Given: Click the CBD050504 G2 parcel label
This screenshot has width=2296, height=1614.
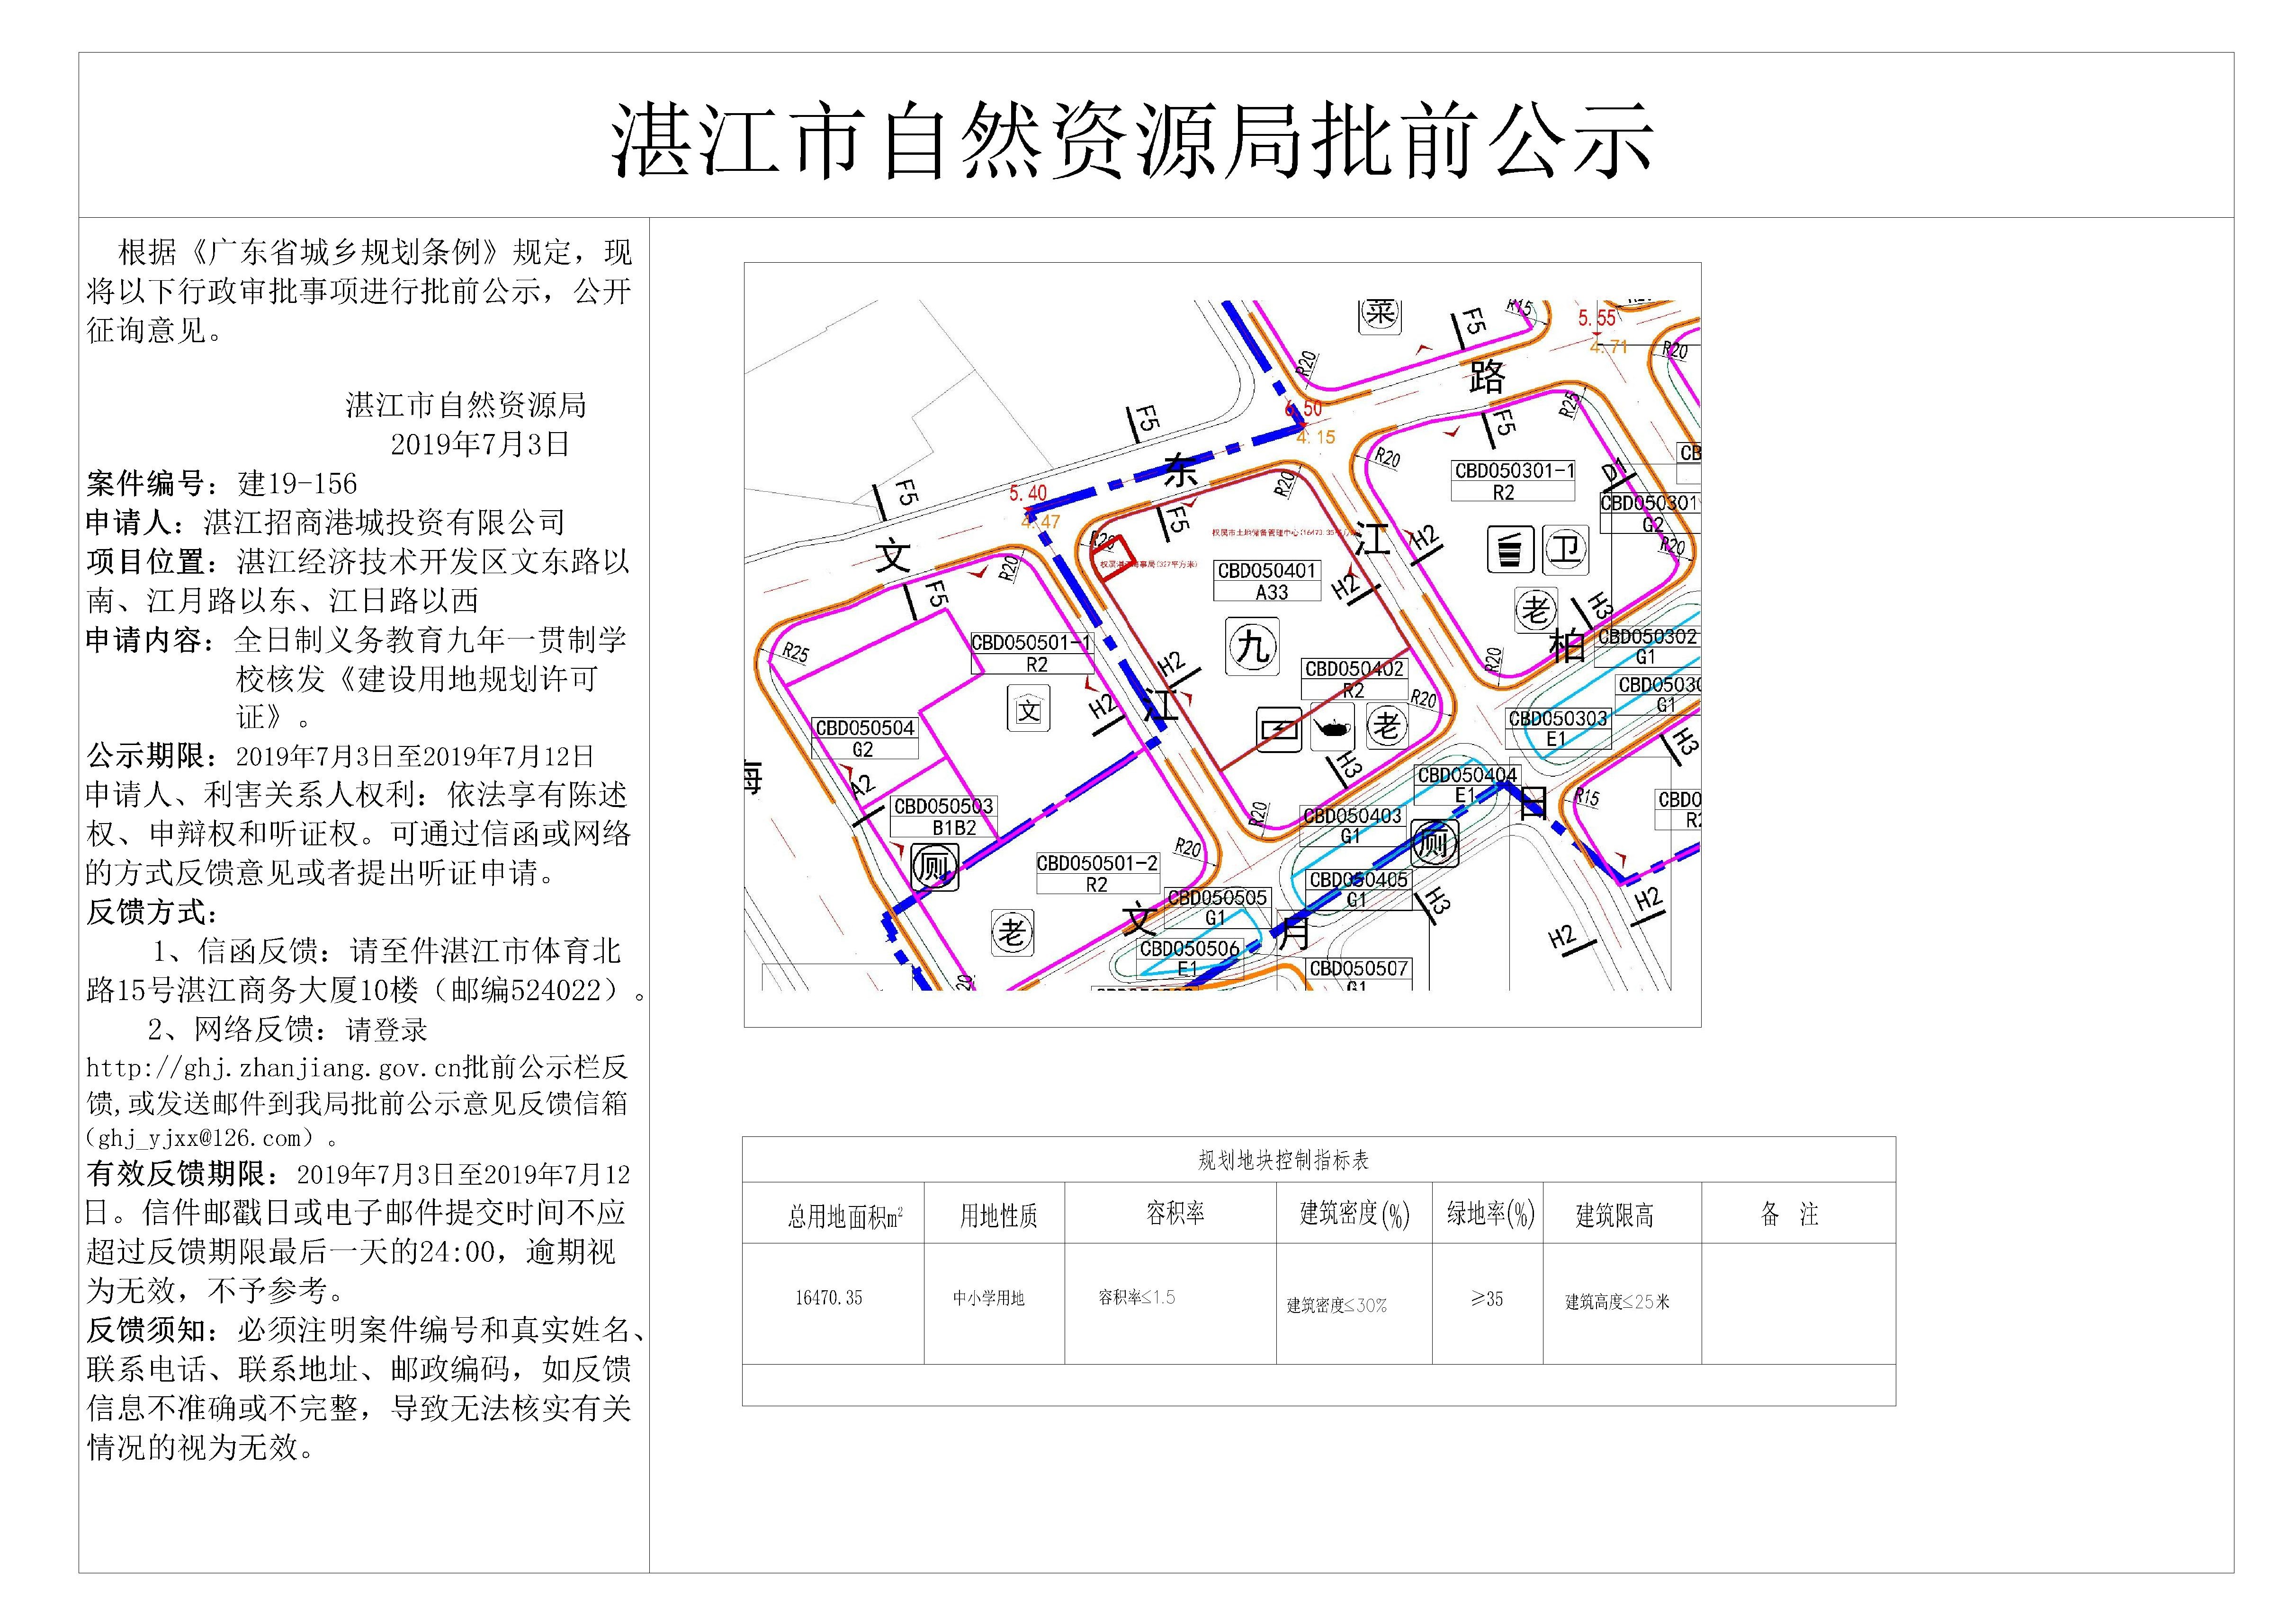Looking at the screenshot, I should (864, 738).
